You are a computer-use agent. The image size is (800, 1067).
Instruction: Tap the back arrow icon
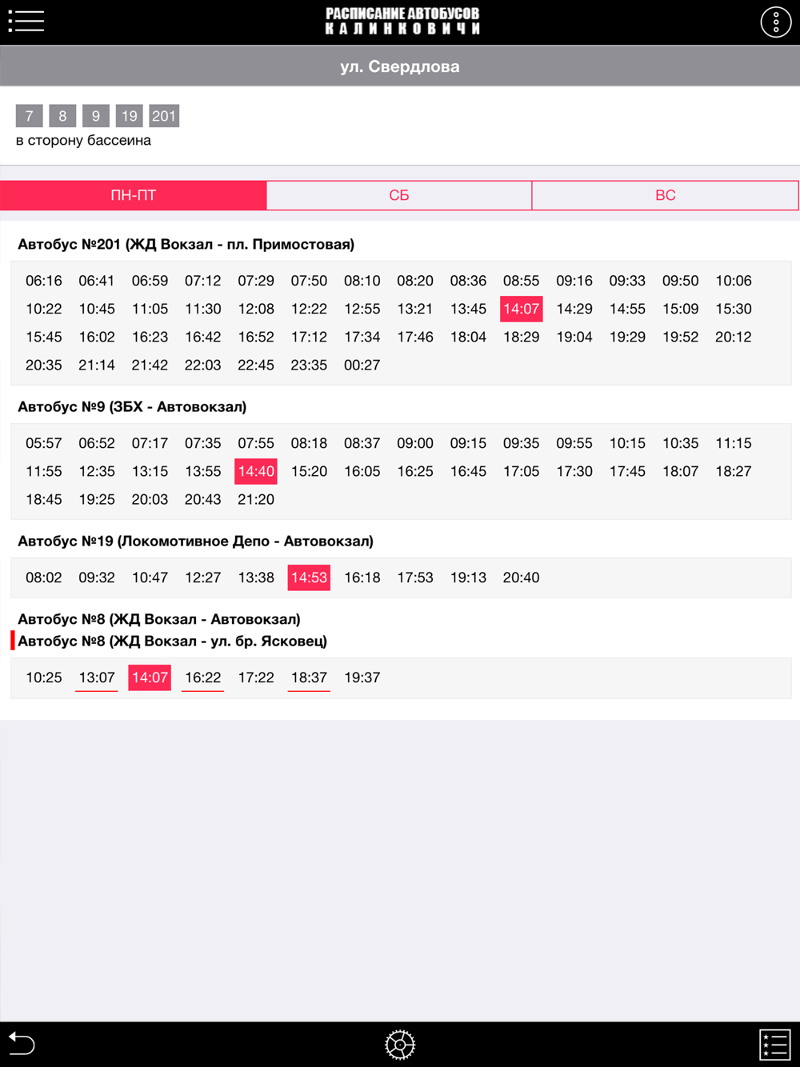[x=22, y=1043]
